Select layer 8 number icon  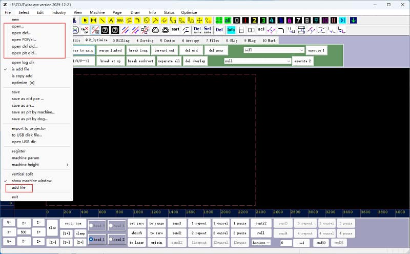(307, 20)
